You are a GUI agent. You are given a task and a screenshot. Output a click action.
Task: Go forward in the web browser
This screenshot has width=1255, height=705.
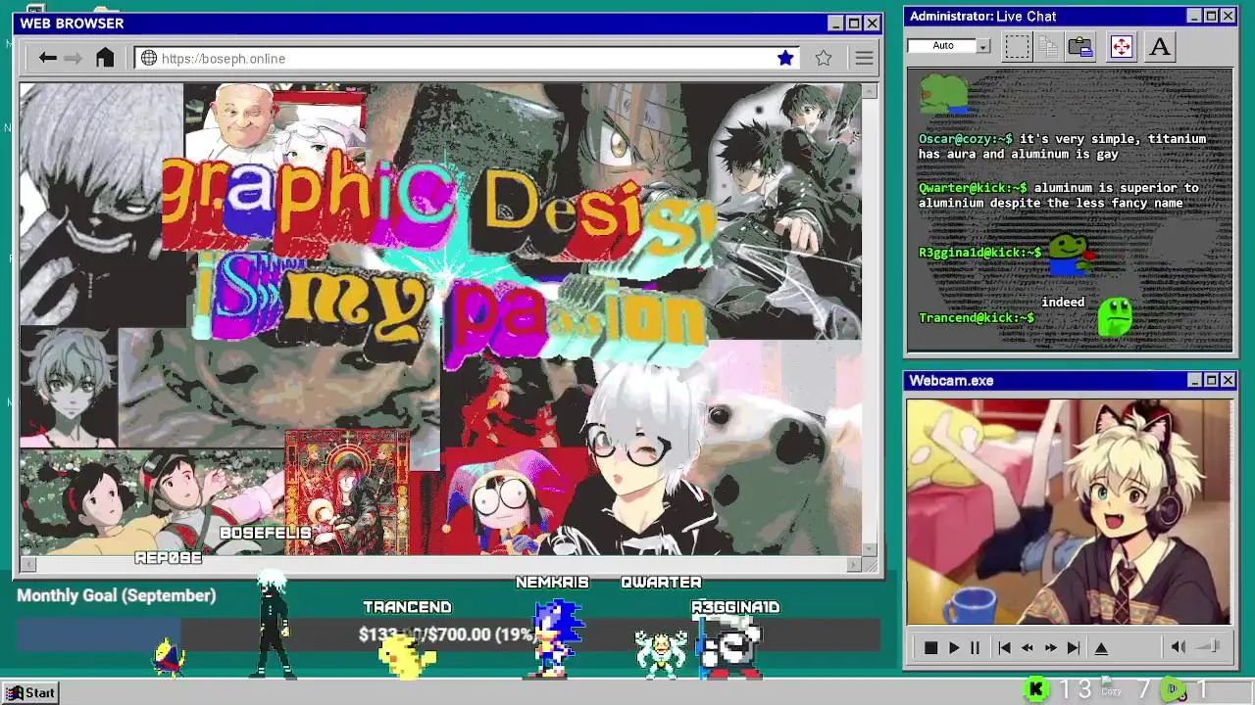coord(74,59)
